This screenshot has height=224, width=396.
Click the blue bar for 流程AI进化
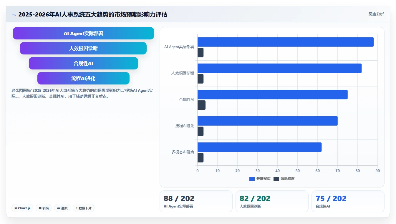point(268,121)
